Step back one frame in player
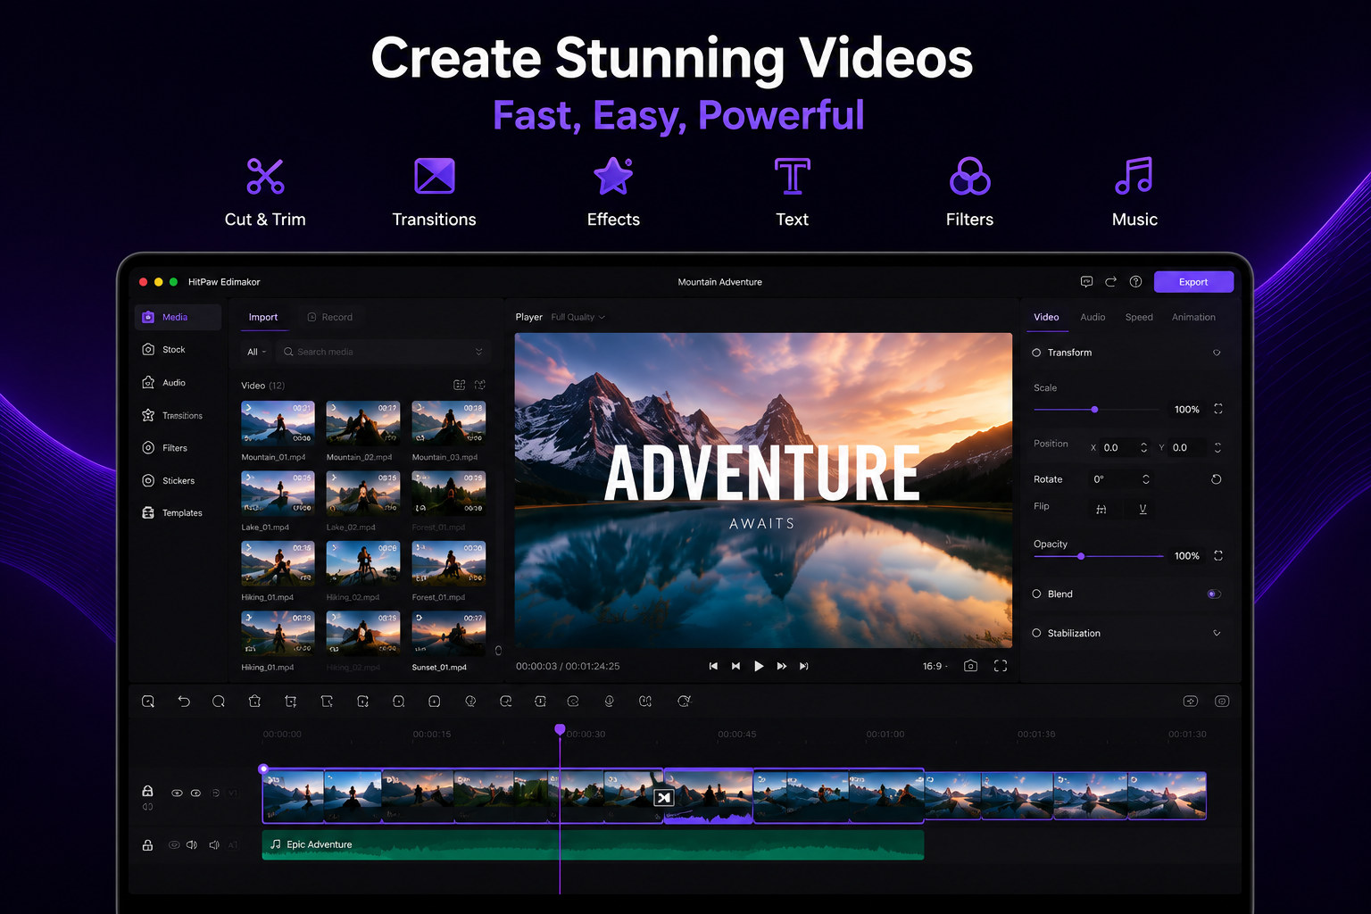Viewport: 1371px width, 914px height. coord(735,666)
